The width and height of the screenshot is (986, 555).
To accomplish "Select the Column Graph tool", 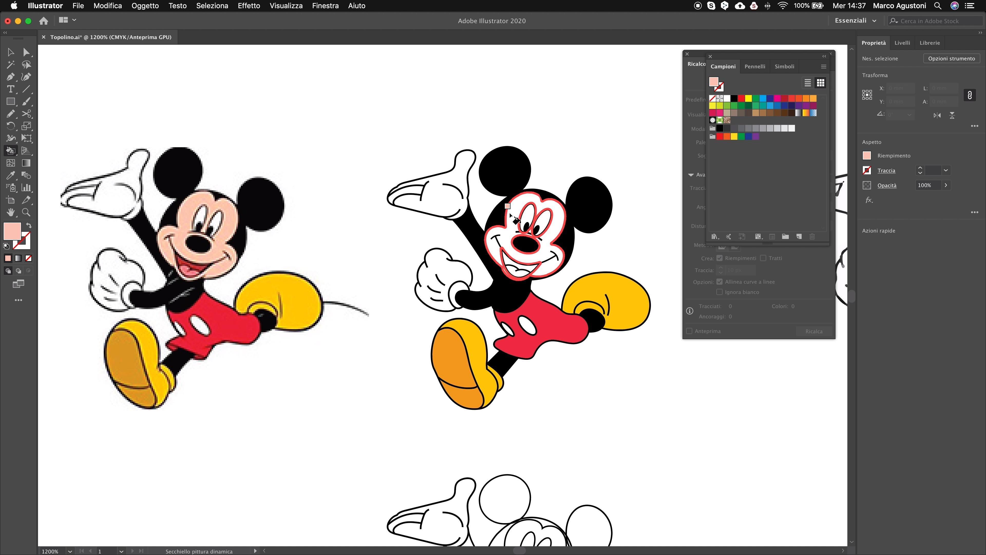I will click(x=26, y=188).
